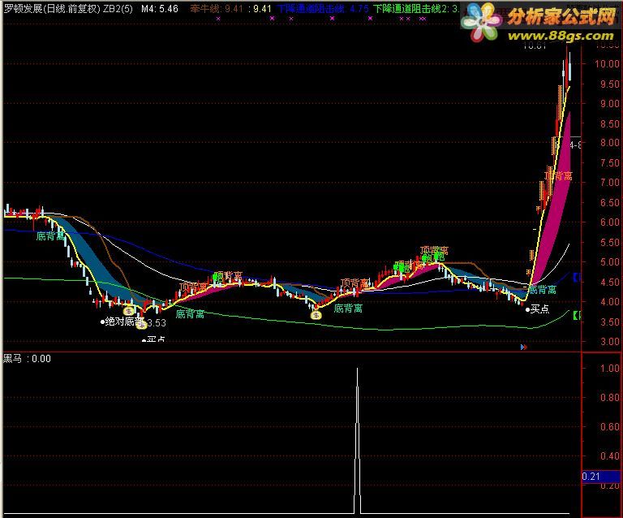Click the white spike in the 黑马 panel

(x=357, y=441)
